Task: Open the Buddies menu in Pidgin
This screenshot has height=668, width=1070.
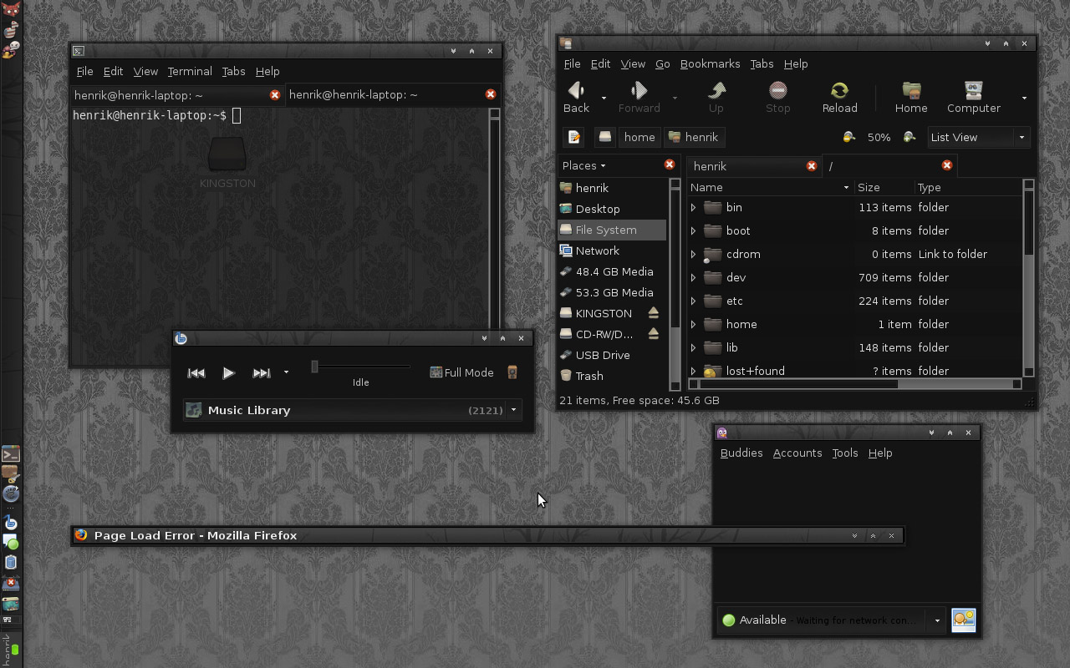Action: [x=741, y=453]
